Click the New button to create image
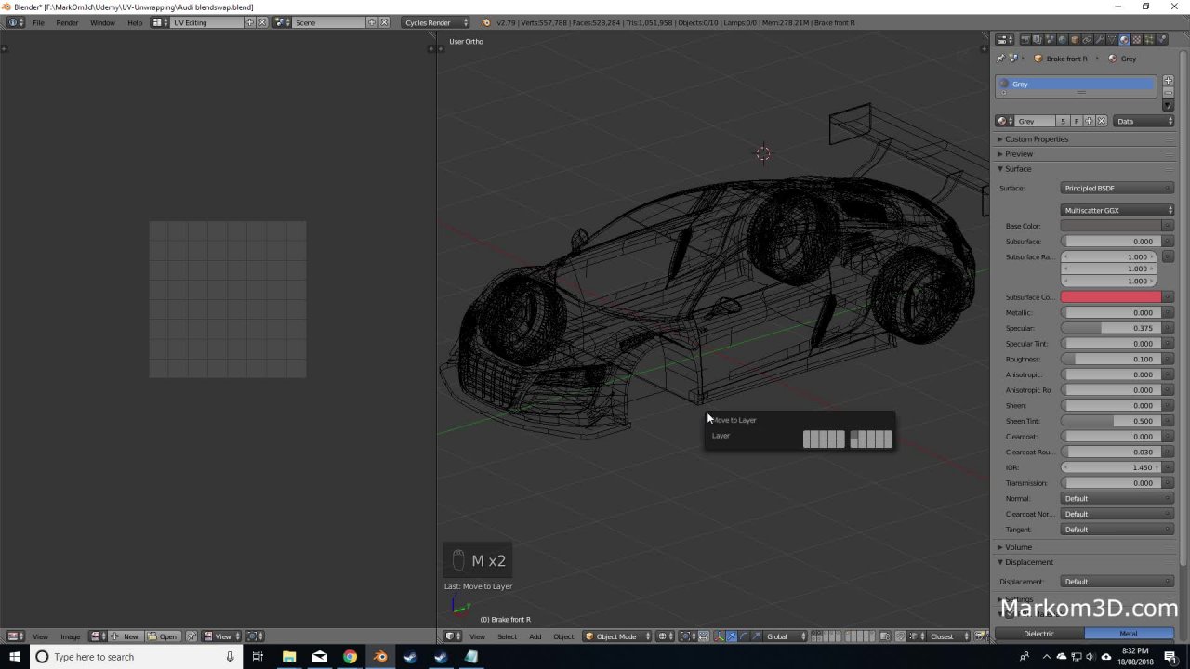Image resolution: width=1190 pixels, height=669 pixels. point(125,636)
